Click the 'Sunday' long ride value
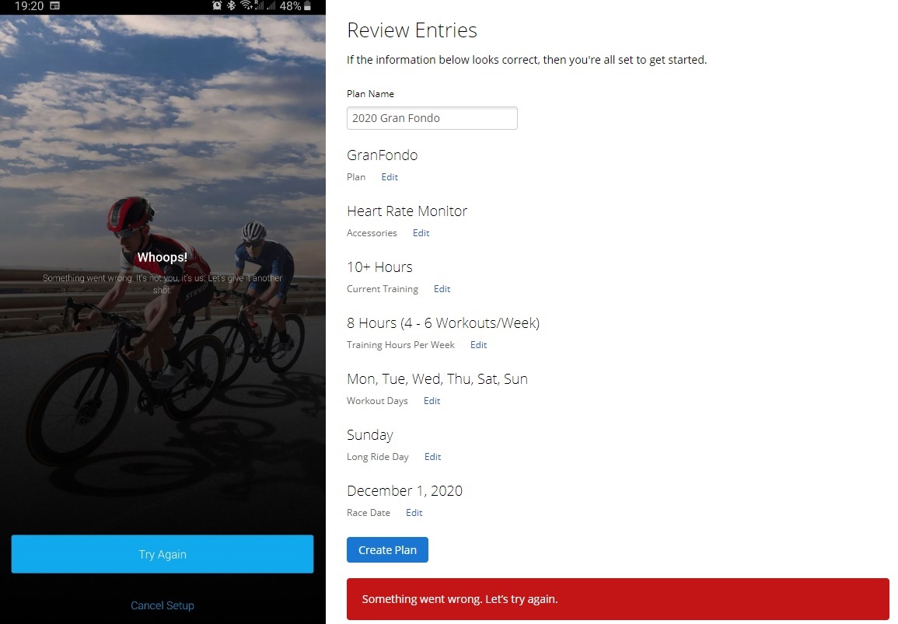Image resolution: width=898 pixels, height=624 pixels. pos(370,435)
